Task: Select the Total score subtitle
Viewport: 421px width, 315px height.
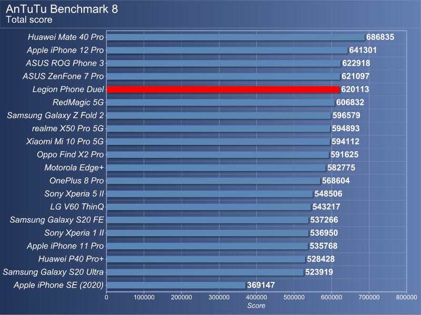Action: coord(29,19)
